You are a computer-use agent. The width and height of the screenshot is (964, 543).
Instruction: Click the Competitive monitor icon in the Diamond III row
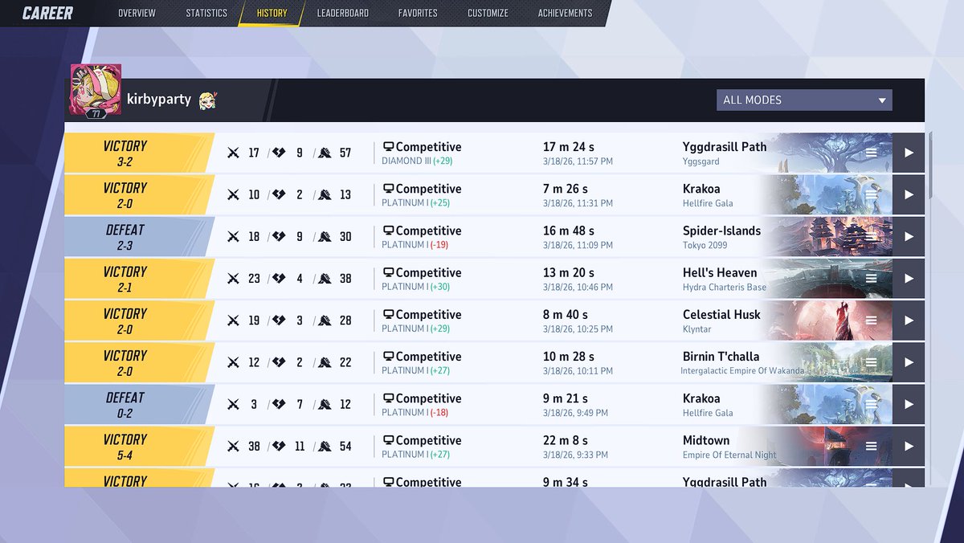pos(388,147)
